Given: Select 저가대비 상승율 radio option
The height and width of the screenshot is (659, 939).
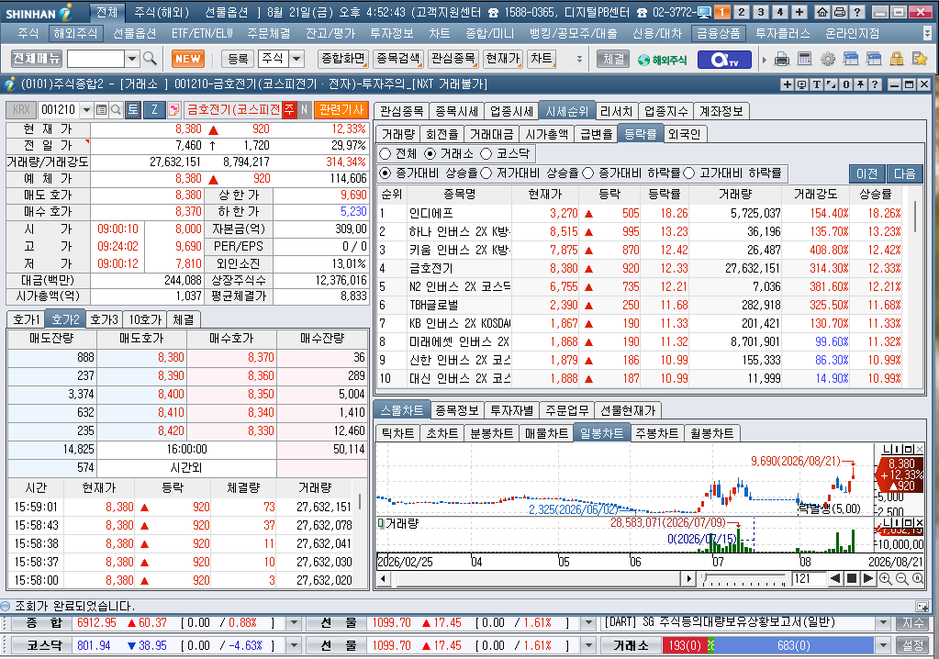Looking at the screenshot, I should click(486, 173).
